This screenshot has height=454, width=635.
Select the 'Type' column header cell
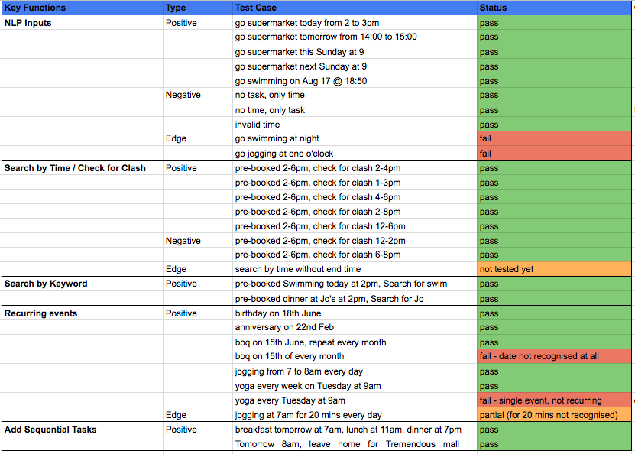point(198,8)
